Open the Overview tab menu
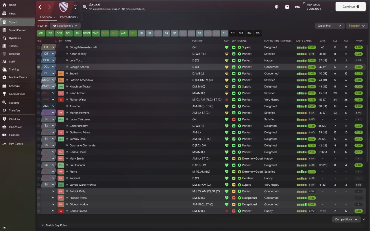Screen dimensions: 370x231 (x=48, y=17)
